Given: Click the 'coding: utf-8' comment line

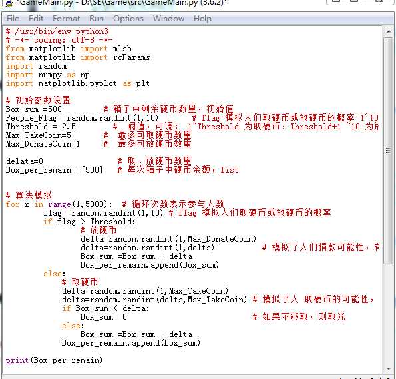Looking at the screenshot, I should [59, 40].
